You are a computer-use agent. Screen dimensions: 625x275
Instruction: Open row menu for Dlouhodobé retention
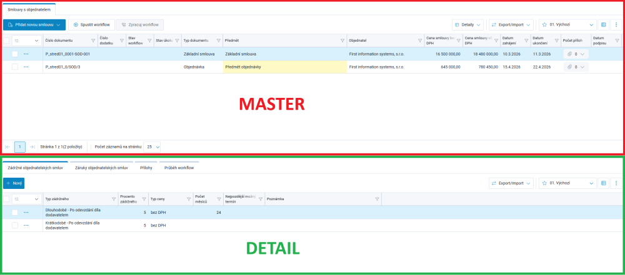point(26,213)
